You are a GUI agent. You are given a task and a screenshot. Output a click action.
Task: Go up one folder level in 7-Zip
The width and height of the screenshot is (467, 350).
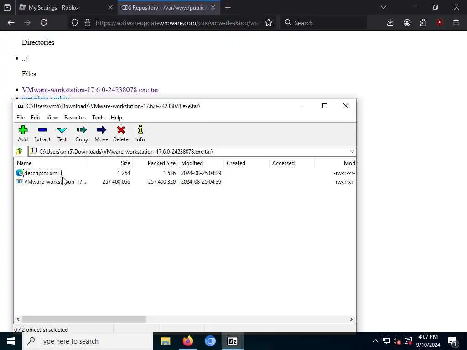19,151
